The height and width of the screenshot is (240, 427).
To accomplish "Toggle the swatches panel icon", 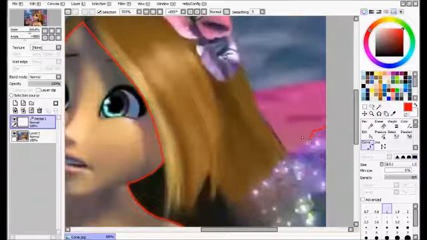I will click(394, 12).
